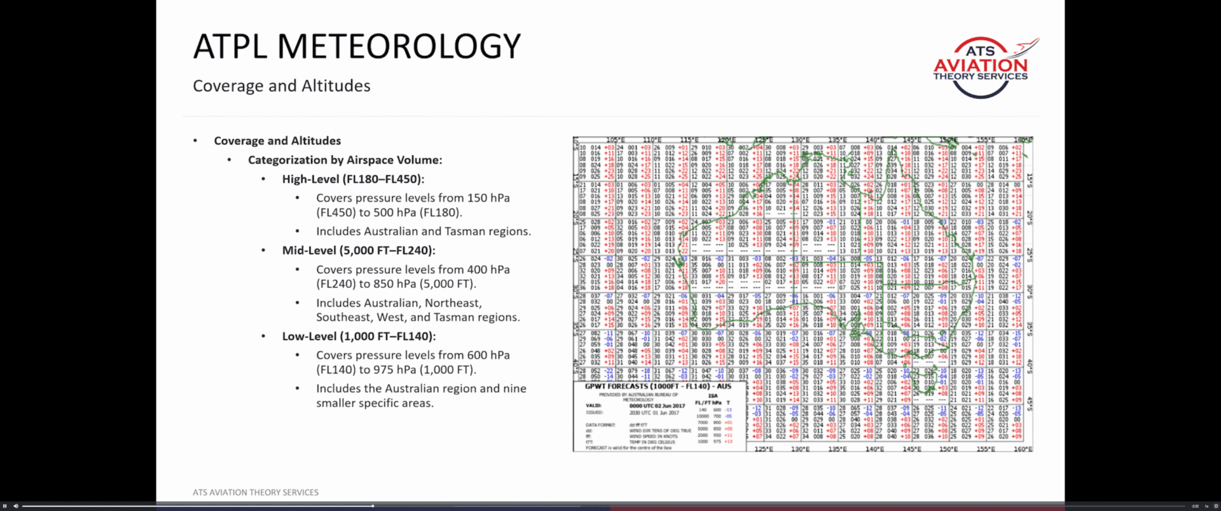Select the Coverage and Altitudes subtitle
1221x511 pixels.
pos(281,86)
